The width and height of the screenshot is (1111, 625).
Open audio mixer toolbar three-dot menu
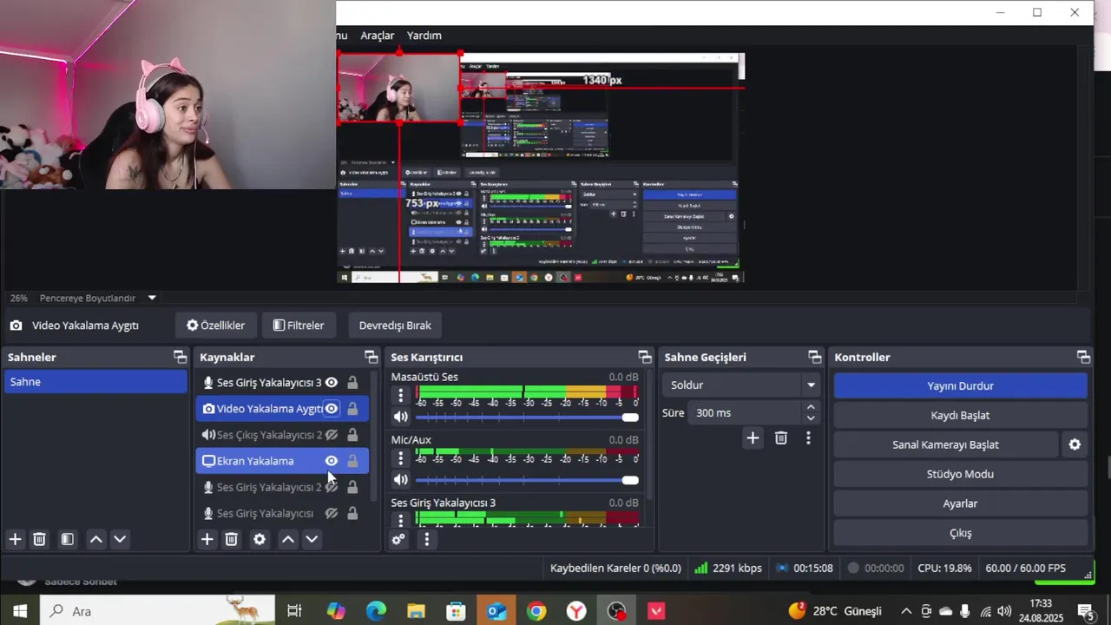(426, 539)
